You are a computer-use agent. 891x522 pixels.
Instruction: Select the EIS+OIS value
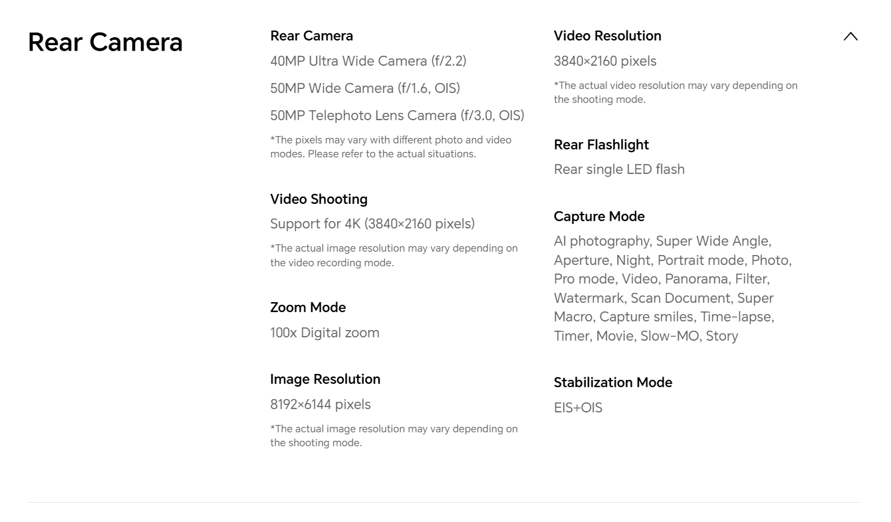578,408
